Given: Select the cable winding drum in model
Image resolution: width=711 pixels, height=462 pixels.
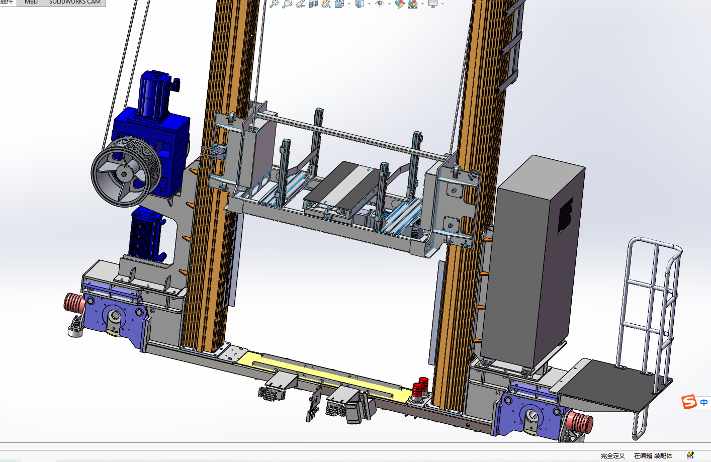Looking at the screenshot, I should [126, 172].
